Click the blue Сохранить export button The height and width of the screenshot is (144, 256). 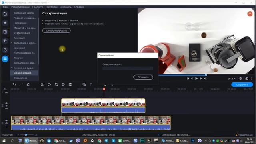tap(242, 84)
